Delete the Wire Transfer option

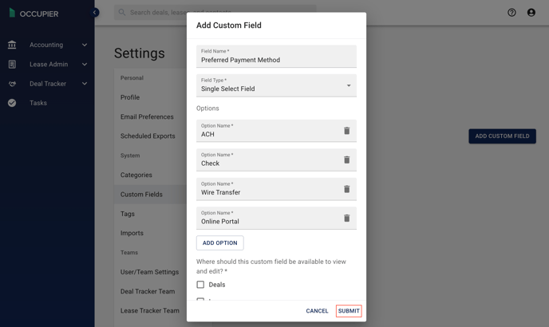click(x=346, y=189)
